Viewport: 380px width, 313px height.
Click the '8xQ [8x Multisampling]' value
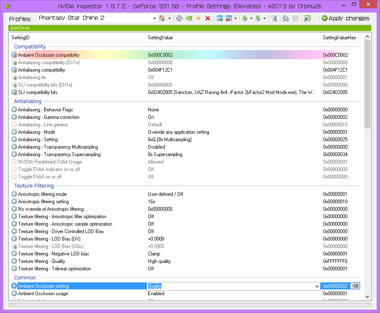click(x=170, y=140)
